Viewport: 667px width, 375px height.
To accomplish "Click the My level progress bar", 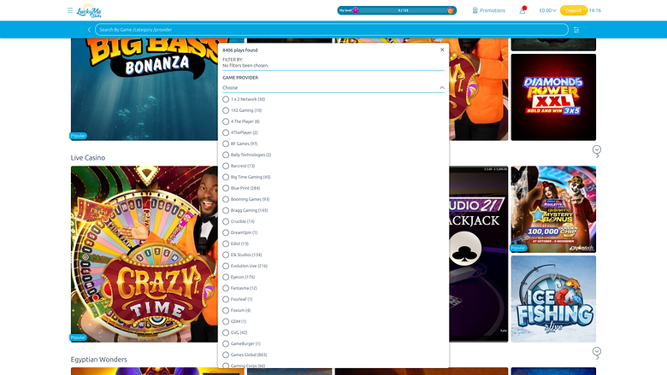I will pyautogui.click(x=397, y=10).
